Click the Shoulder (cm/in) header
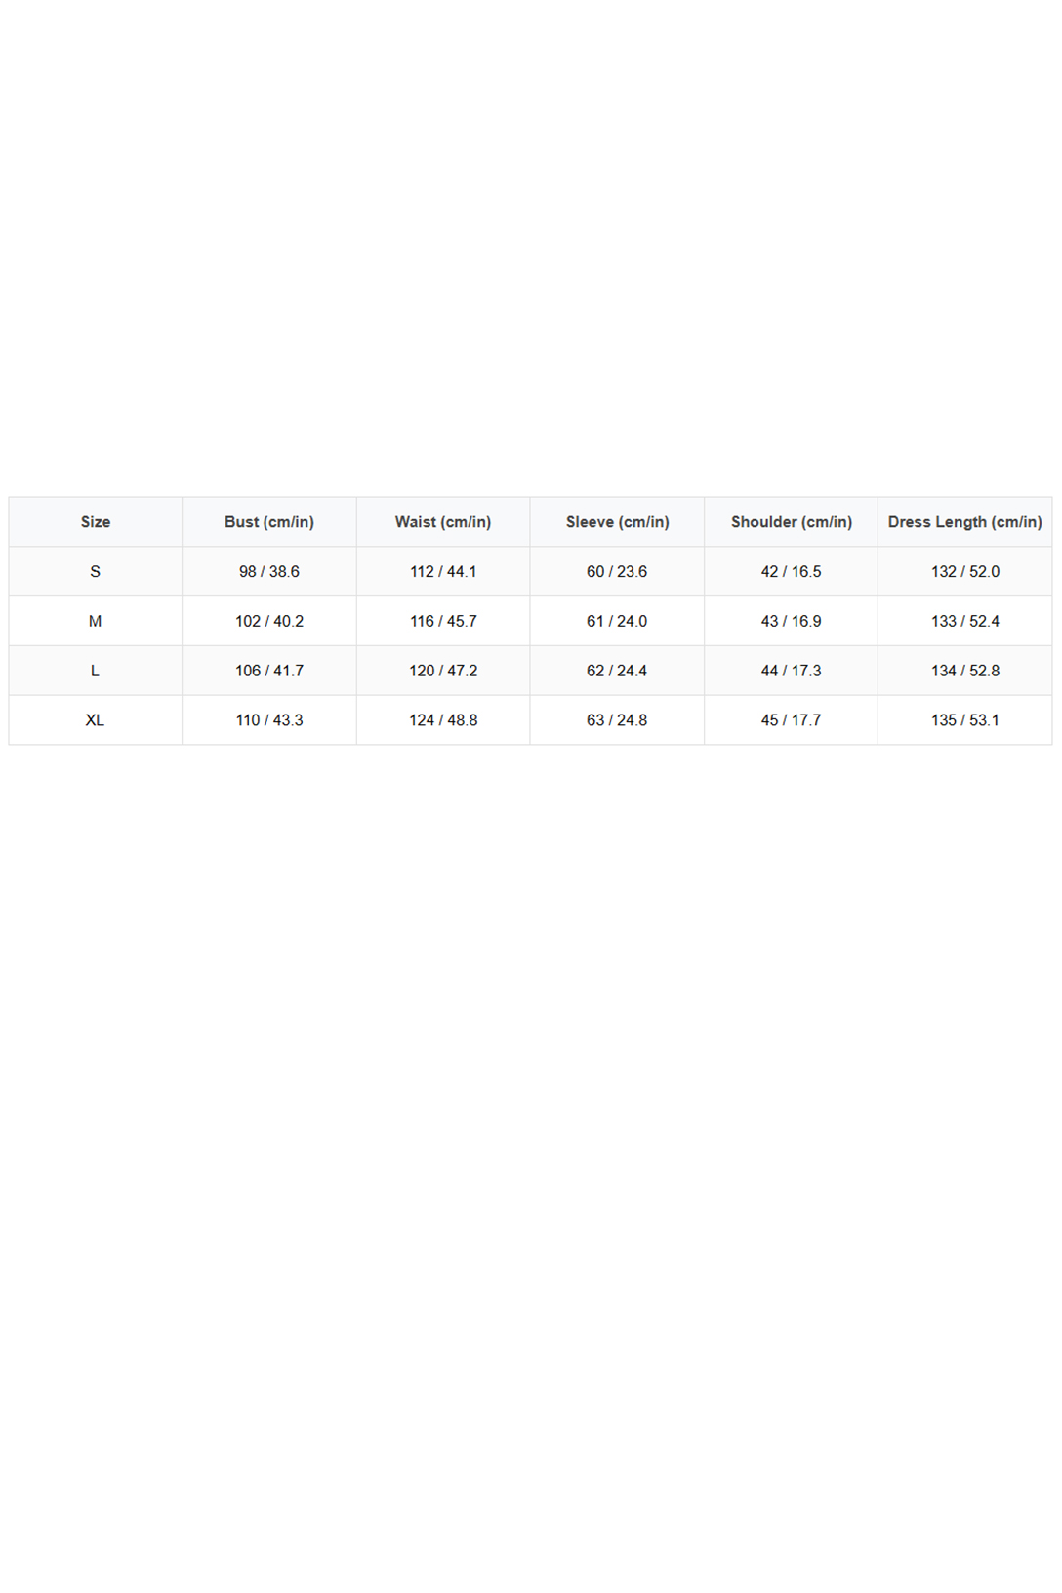 coord(791,522)
